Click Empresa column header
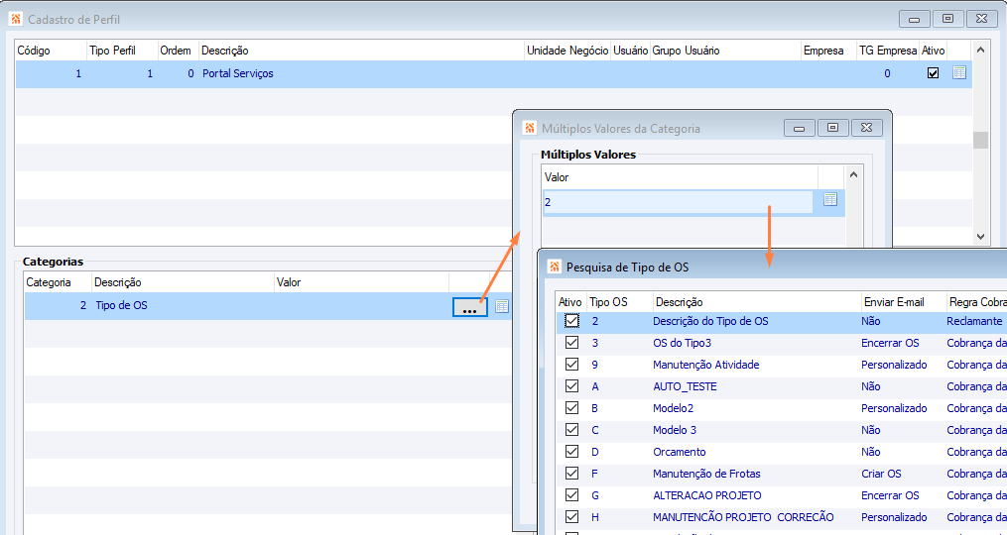1007x535 pixels. click(828, 51)
